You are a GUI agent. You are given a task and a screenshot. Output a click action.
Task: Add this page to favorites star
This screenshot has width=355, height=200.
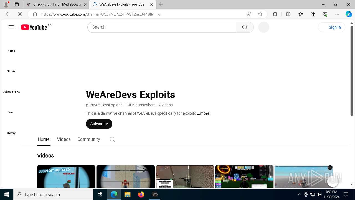tap(260, 14)
